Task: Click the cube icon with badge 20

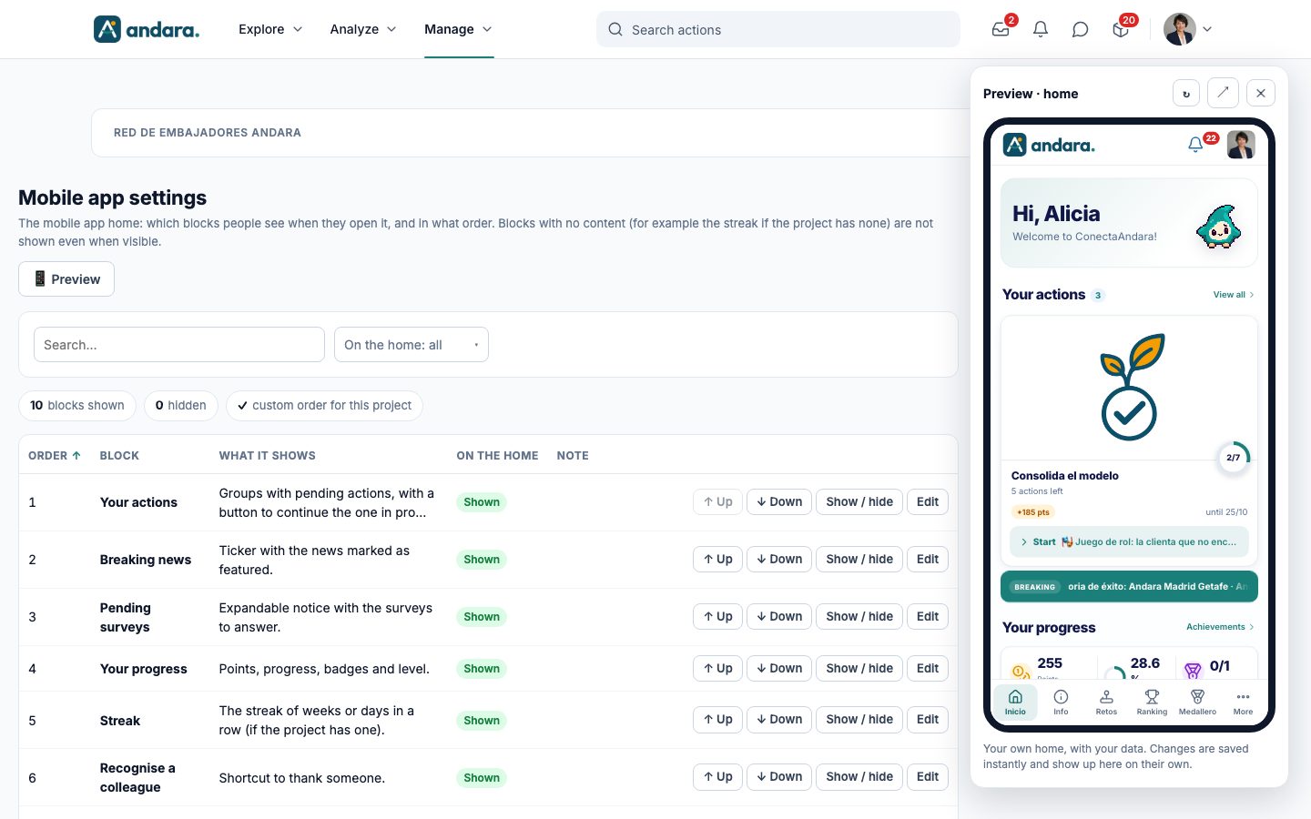Action: point(1121,29)
